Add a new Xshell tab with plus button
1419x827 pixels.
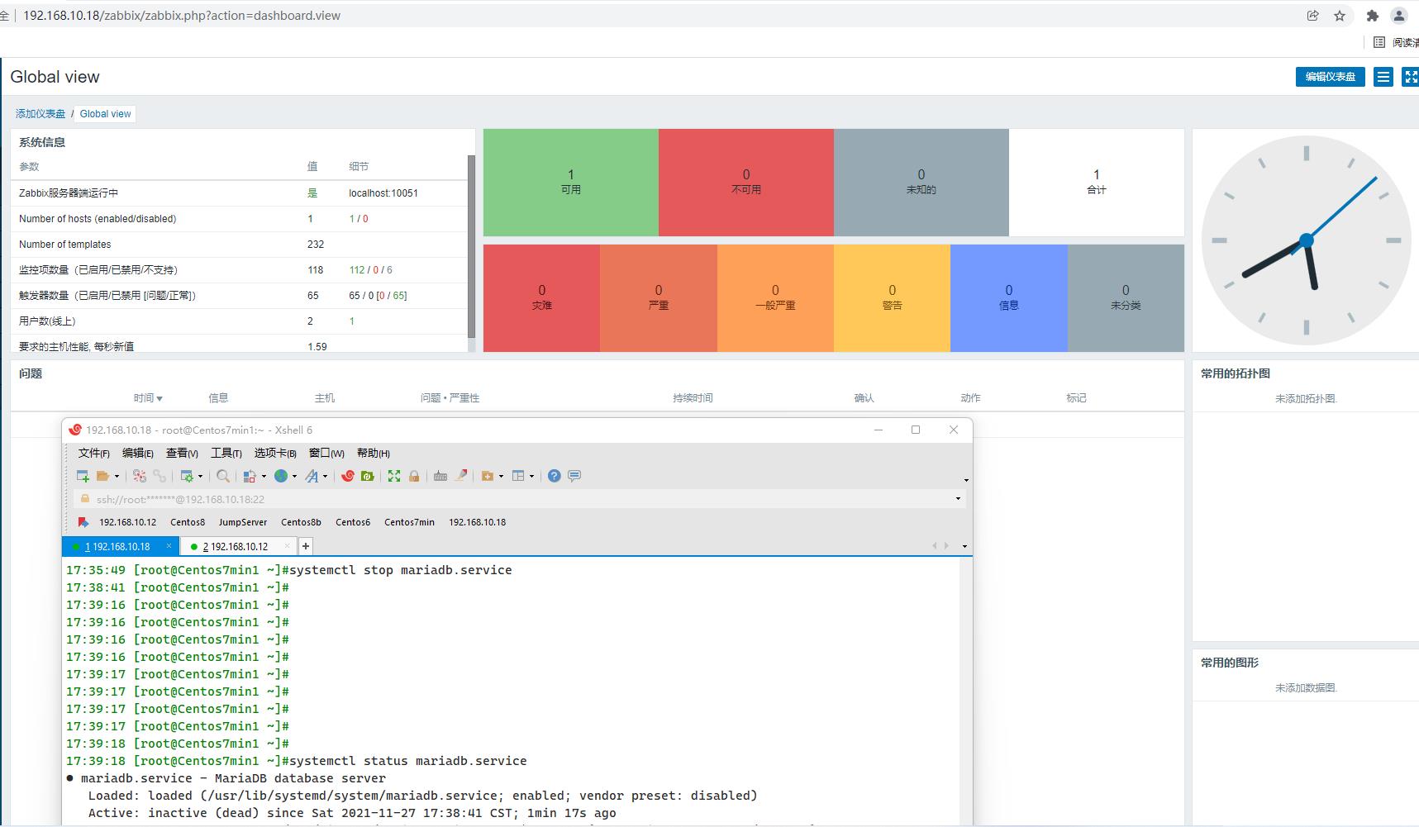[306, 546]
